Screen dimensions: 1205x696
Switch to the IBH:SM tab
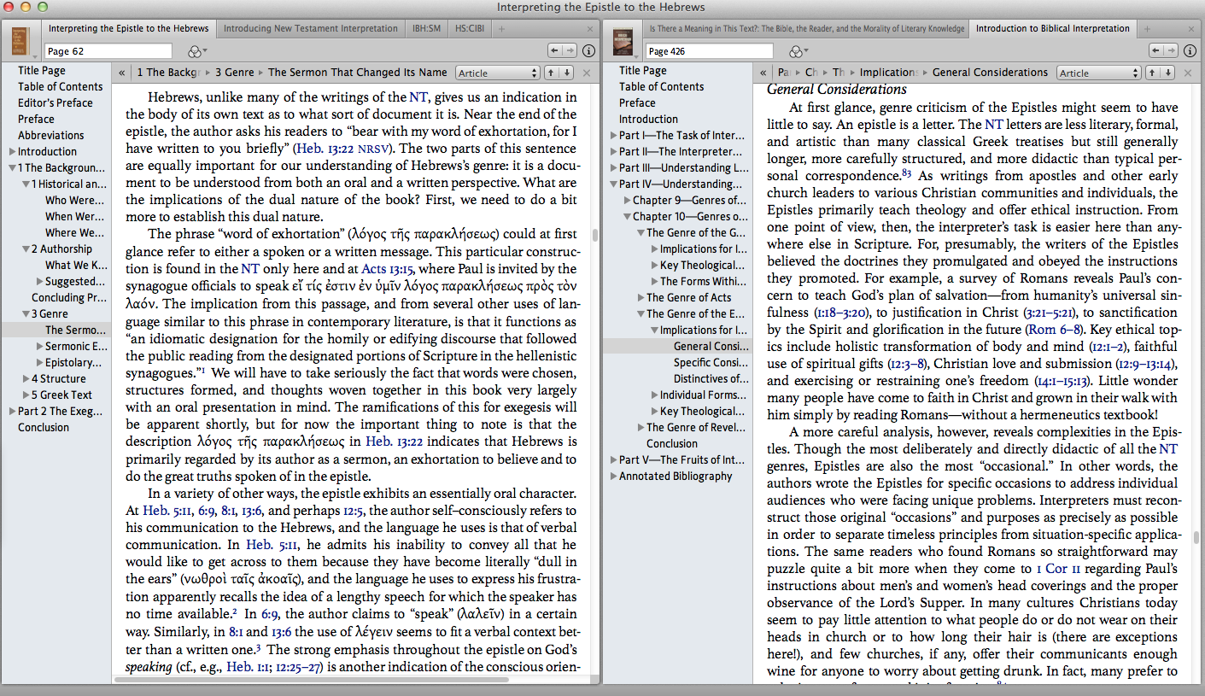(x=427, y=29)
